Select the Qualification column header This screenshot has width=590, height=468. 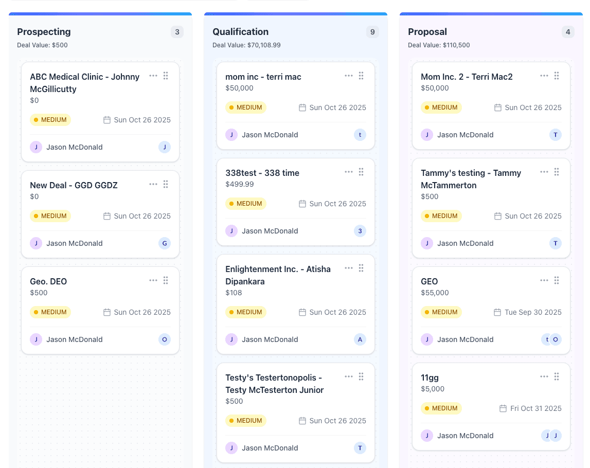(240, 32)
